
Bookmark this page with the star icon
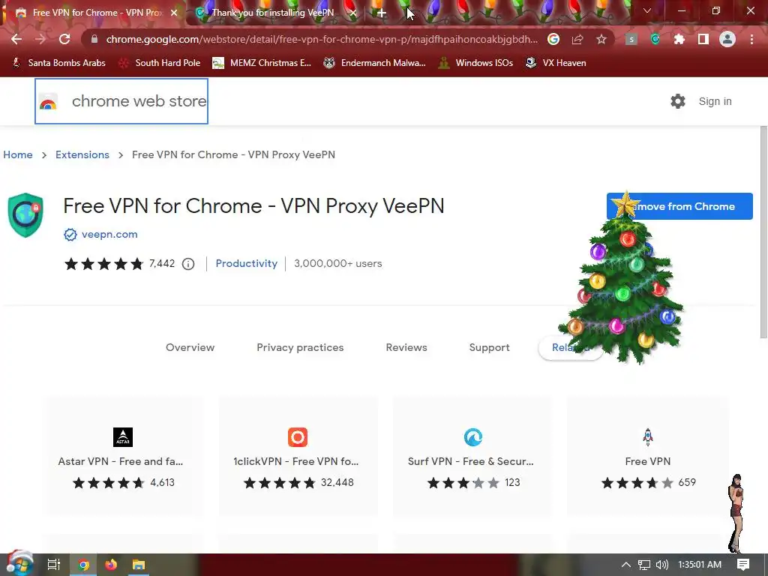pyautogui.click(x=601, y=39)
